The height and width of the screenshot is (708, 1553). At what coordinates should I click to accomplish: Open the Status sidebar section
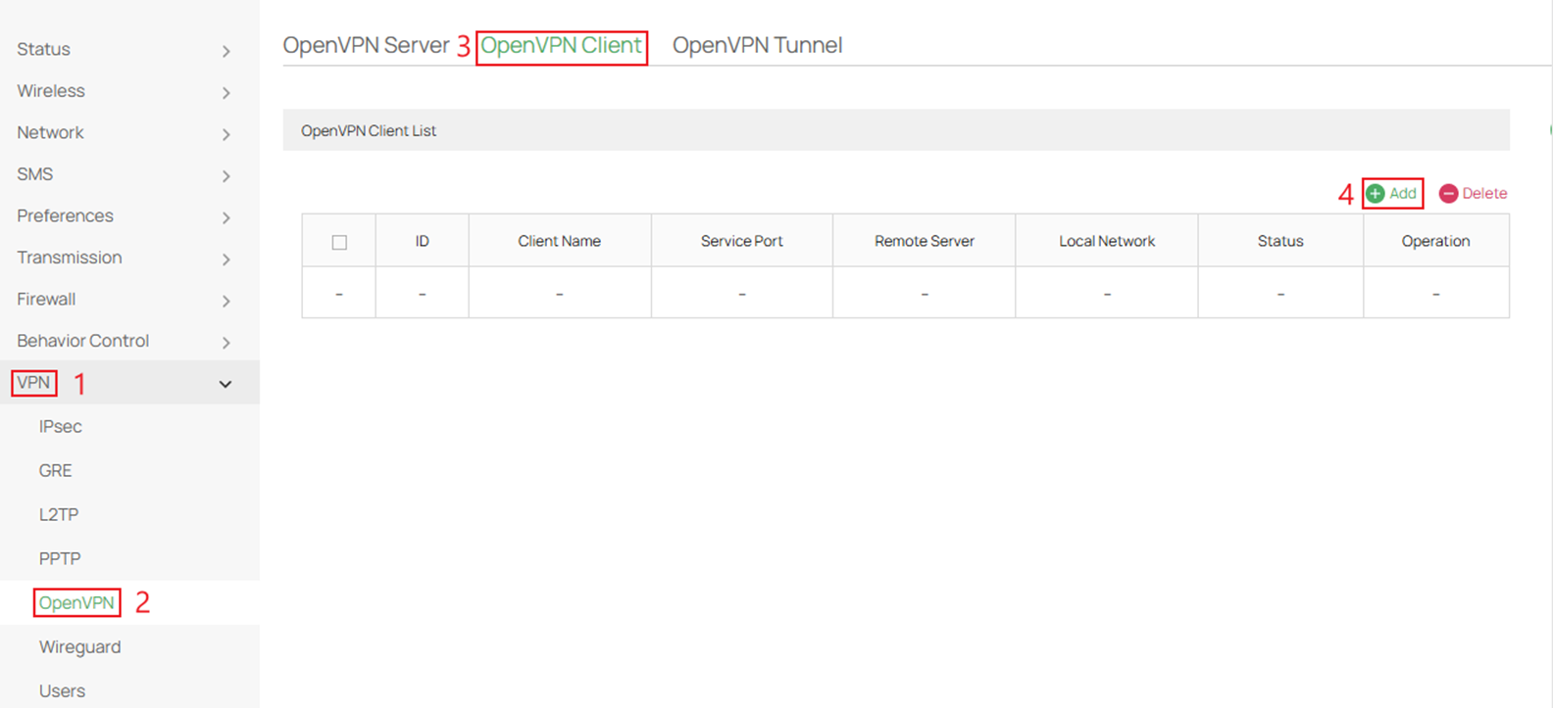tap(43, 49)
